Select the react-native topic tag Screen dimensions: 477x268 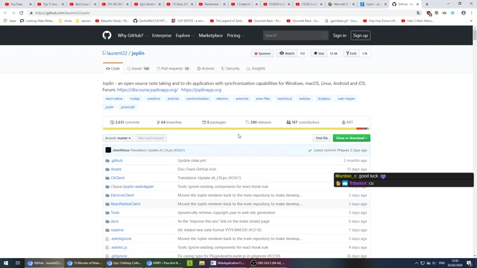click(114, 99)
